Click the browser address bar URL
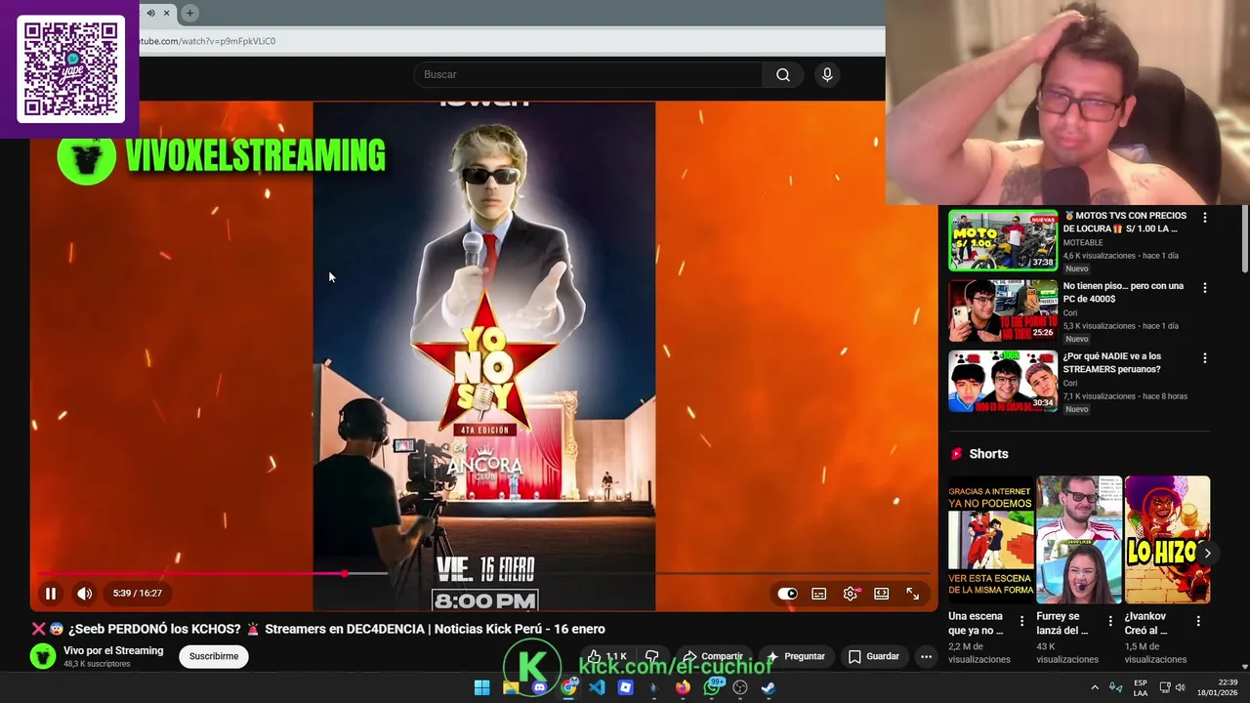Screen dimensions: 1250x703 pyautogui.click(x=209, y=41)
